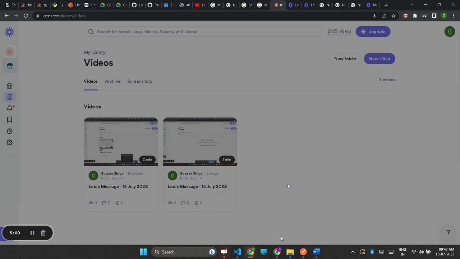Click views eye icon on 5 hours video
Viewport: 460px width, 259px height.
click(x=170, y=203)
